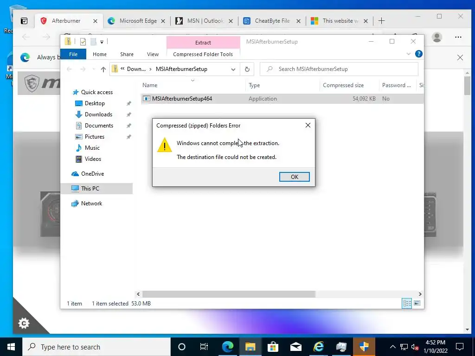
Task: Open Microsoft Store from the taskbar
Action: pos(273,347)
